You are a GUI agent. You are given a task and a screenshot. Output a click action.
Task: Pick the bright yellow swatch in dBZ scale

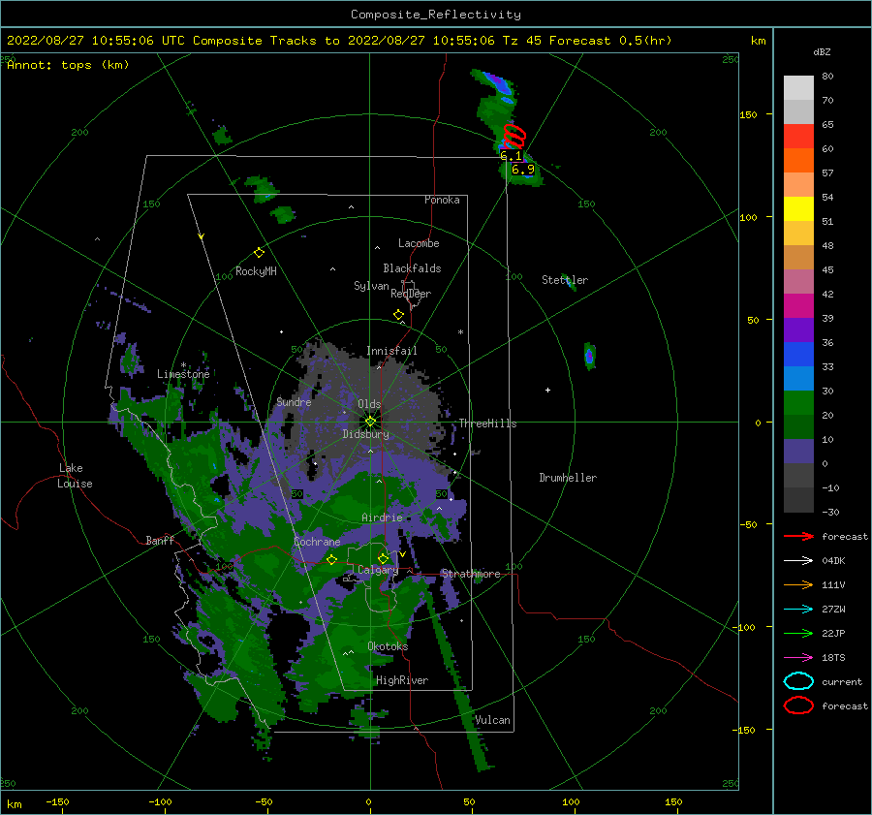click(798, 209)
